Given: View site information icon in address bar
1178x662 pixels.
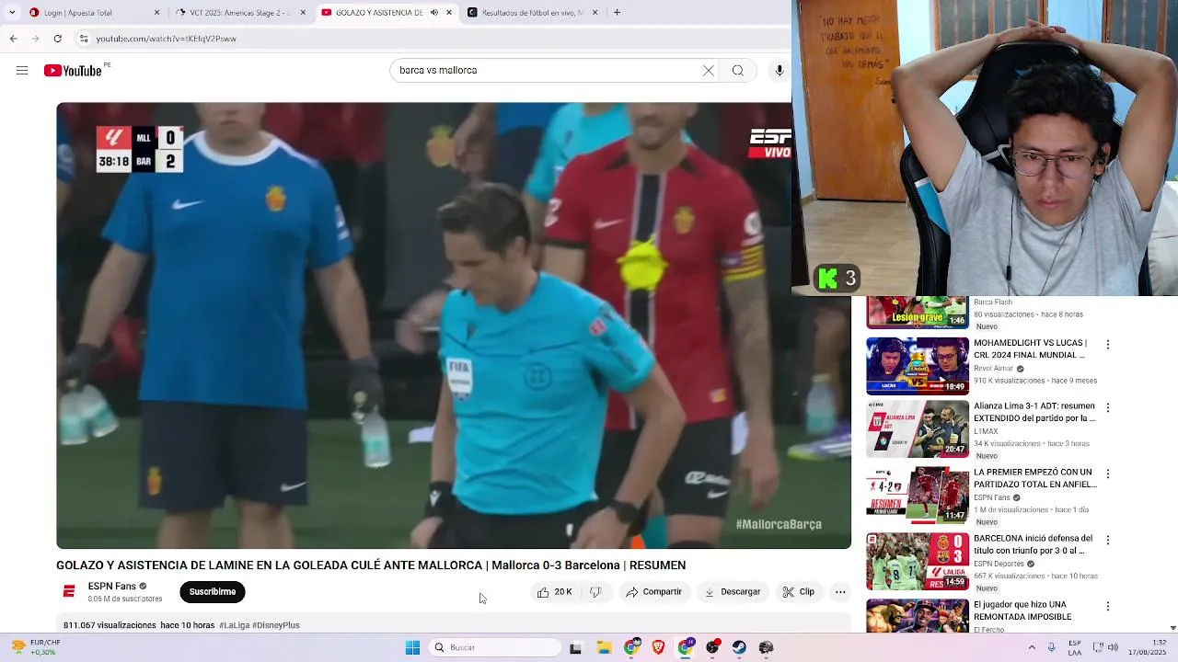Looking at the screenshot, I should pos(84,39).
